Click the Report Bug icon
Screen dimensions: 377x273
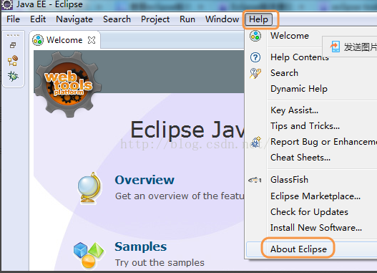(x=256, y=142)
